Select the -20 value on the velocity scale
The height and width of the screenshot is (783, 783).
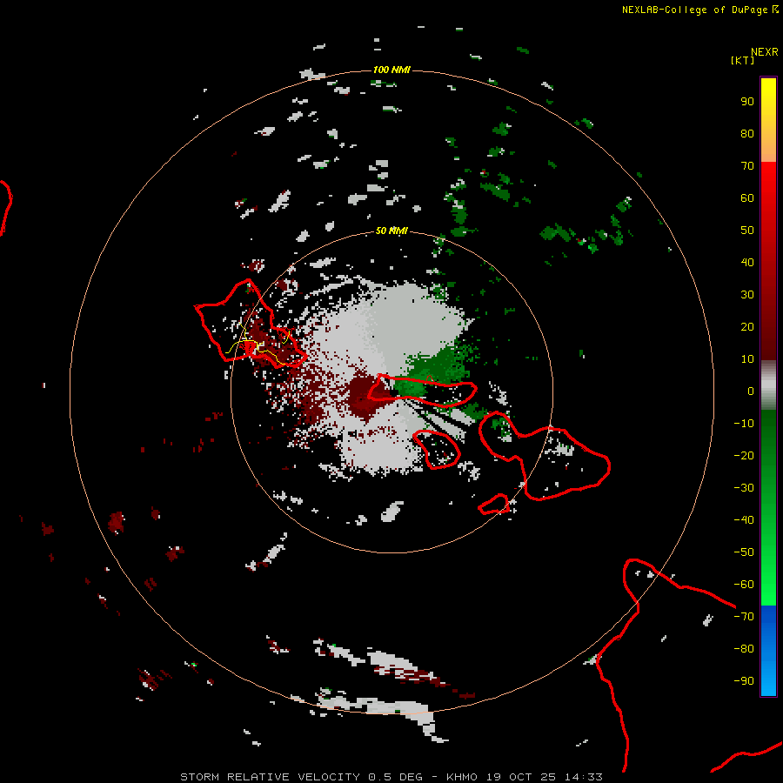pyautogui.click(x=744, y=456)
